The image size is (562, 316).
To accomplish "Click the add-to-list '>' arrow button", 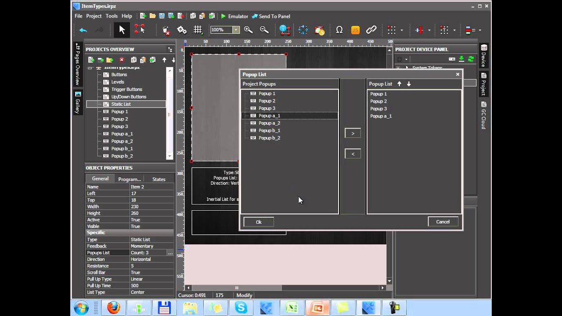I will [353, 133].
